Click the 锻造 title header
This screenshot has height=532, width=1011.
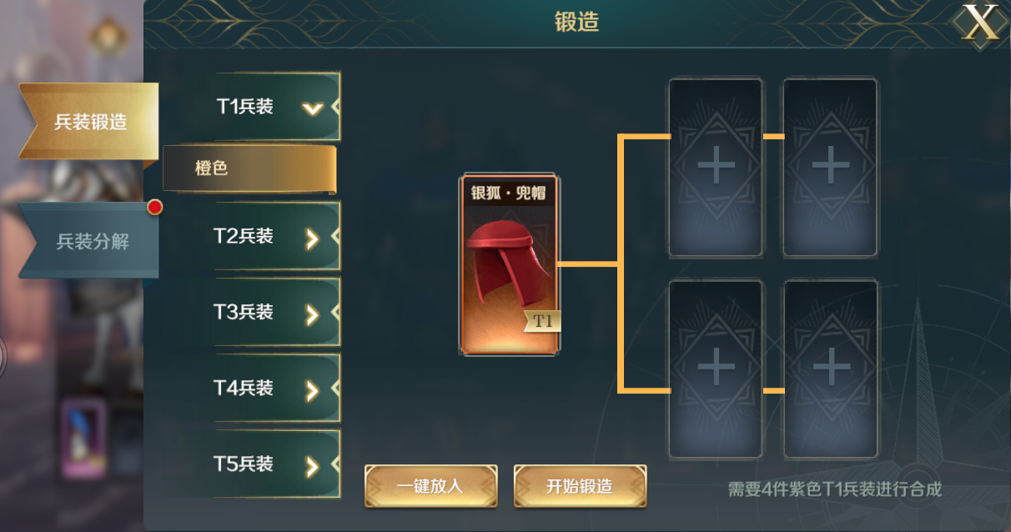tap(576, 22)
